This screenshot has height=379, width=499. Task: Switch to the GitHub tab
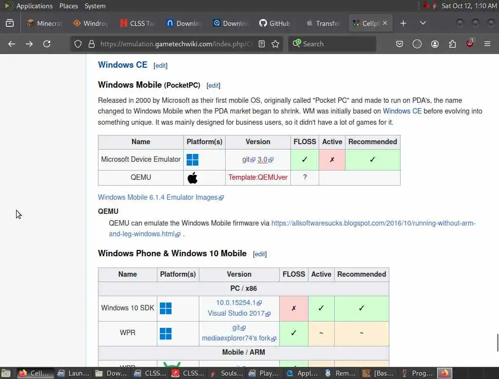tap(275, 23)
